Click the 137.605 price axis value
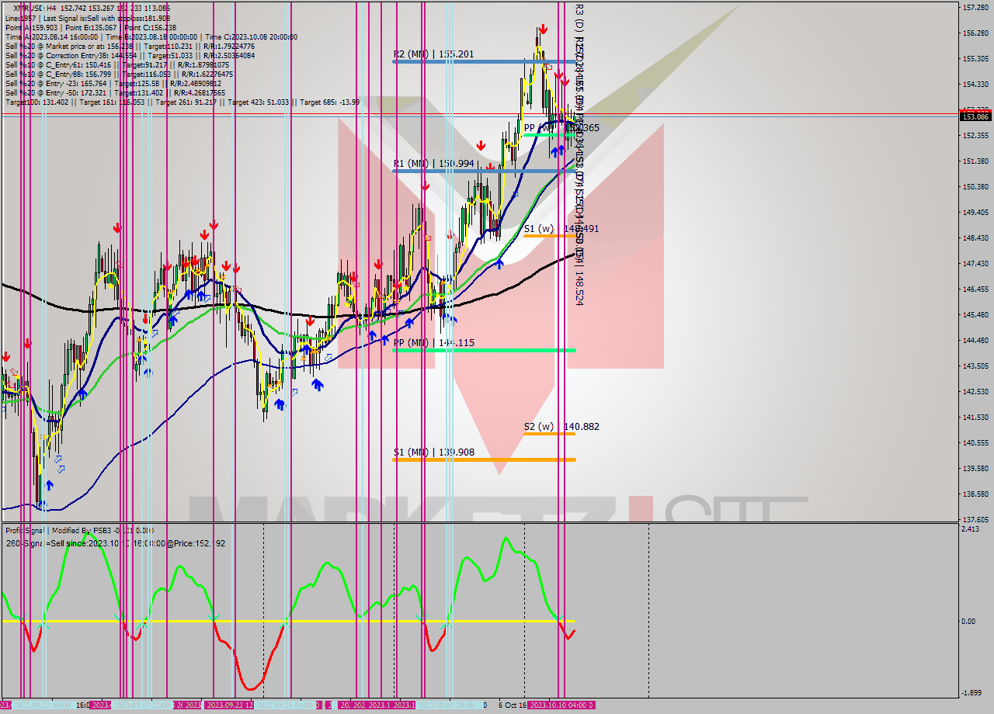This screenshot has height=714, width=994. 975,520
